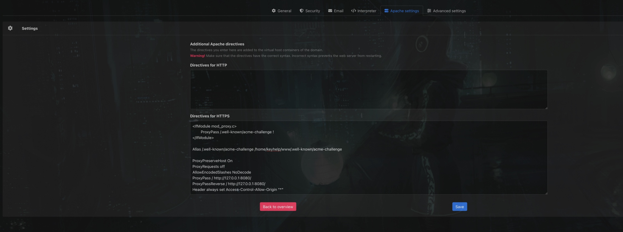Click the sliders icon for Advanced settings
623x232 pixels.
coord(429,11)
